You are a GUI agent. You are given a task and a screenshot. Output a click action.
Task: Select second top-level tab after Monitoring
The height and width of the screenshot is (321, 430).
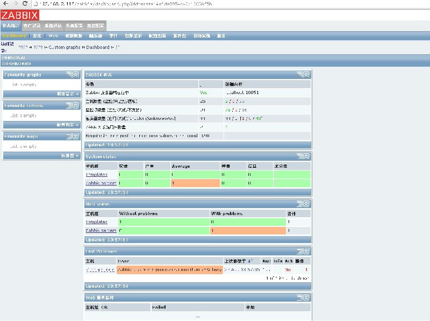tap(32, 25)
